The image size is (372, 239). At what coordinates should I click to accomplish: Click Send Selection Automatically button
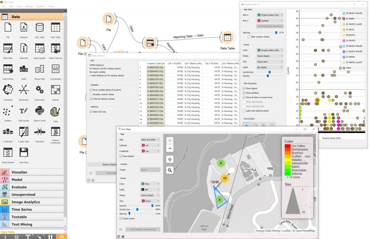[142, 230]
